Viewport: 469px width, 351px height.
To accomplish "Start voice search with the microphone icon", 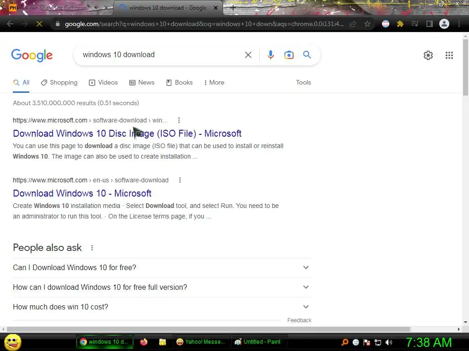I will pos(270,55).
